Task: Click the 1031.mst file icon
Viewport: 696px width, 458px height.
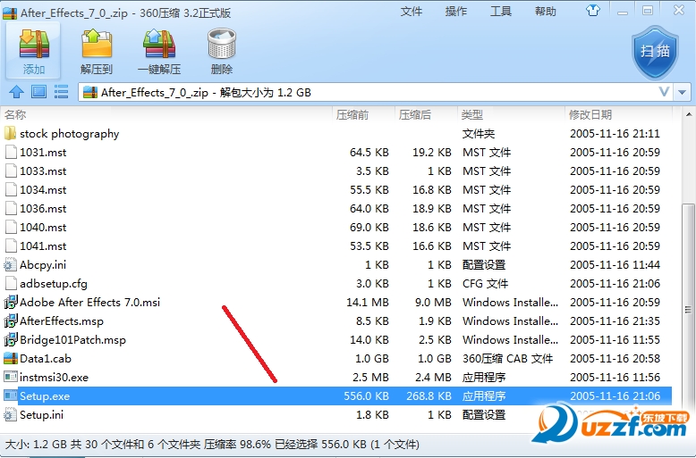Action: pyautogui.click(x=11, y=152)
